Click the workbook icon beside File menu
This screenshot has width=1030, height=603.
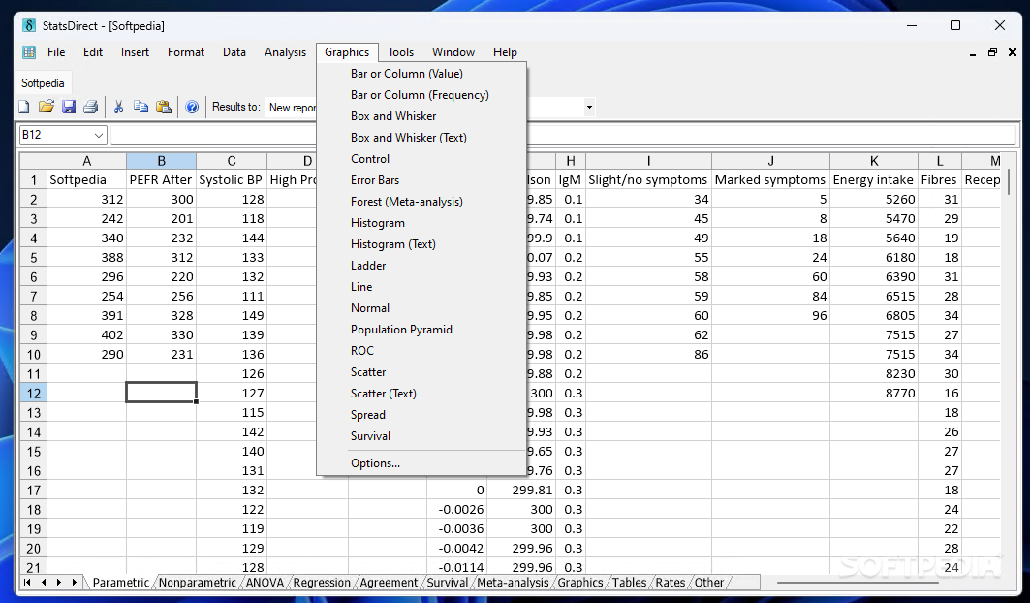(x=29, y=52)
